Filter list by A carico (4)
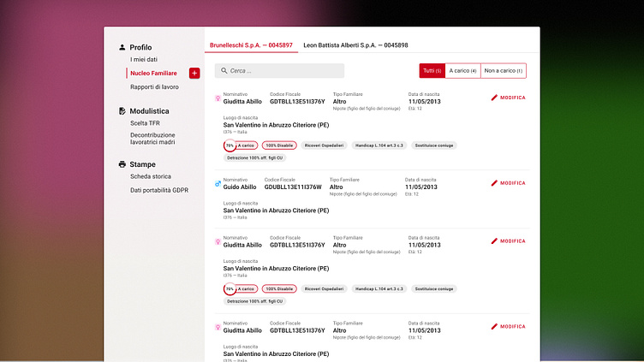The image size is (644, 362). (x=462, y=70)
